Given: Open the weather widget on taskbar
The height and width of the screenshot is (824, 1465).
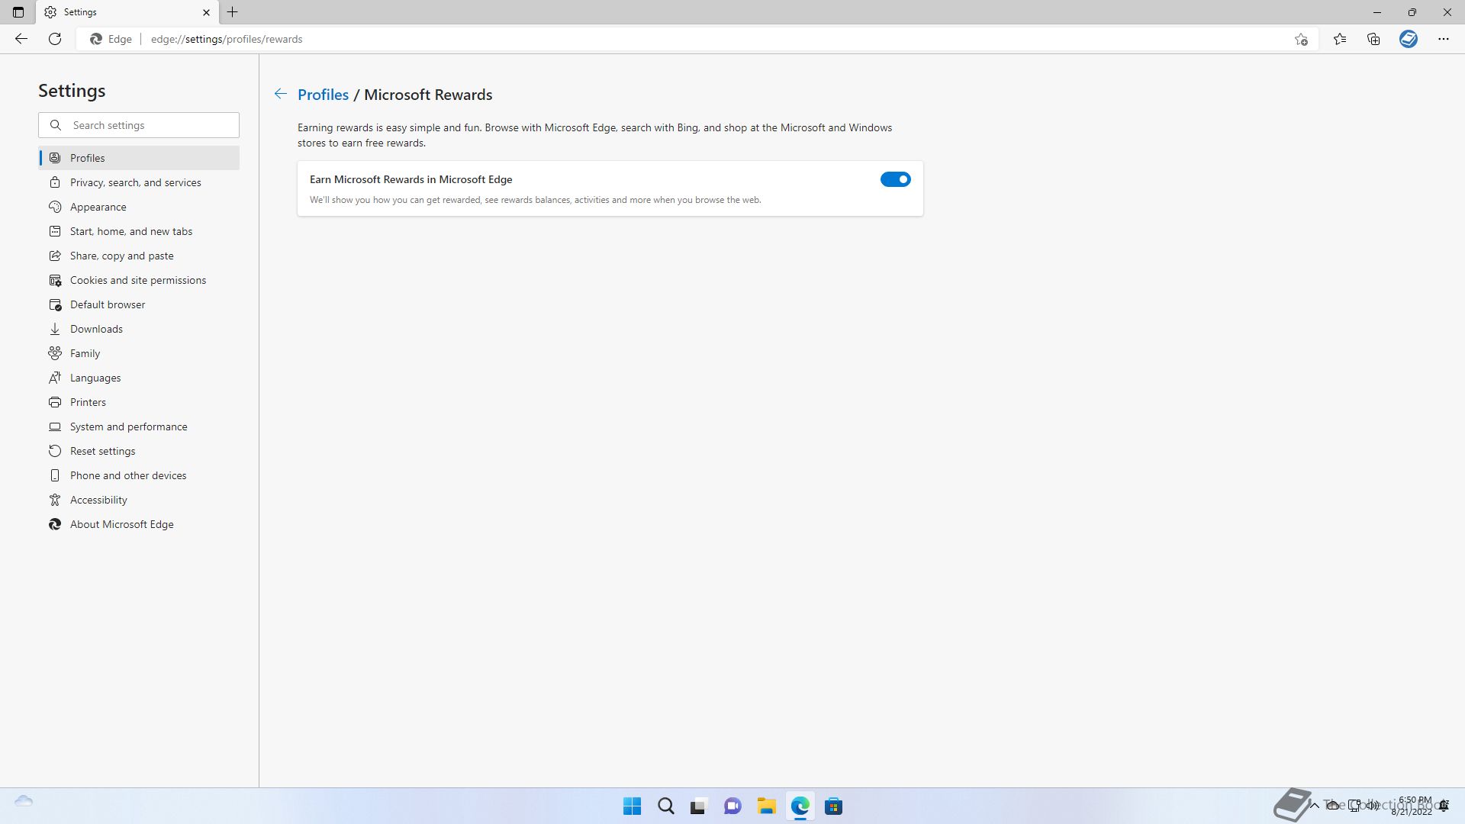Looking at the screenshot, I should point(24,801).
